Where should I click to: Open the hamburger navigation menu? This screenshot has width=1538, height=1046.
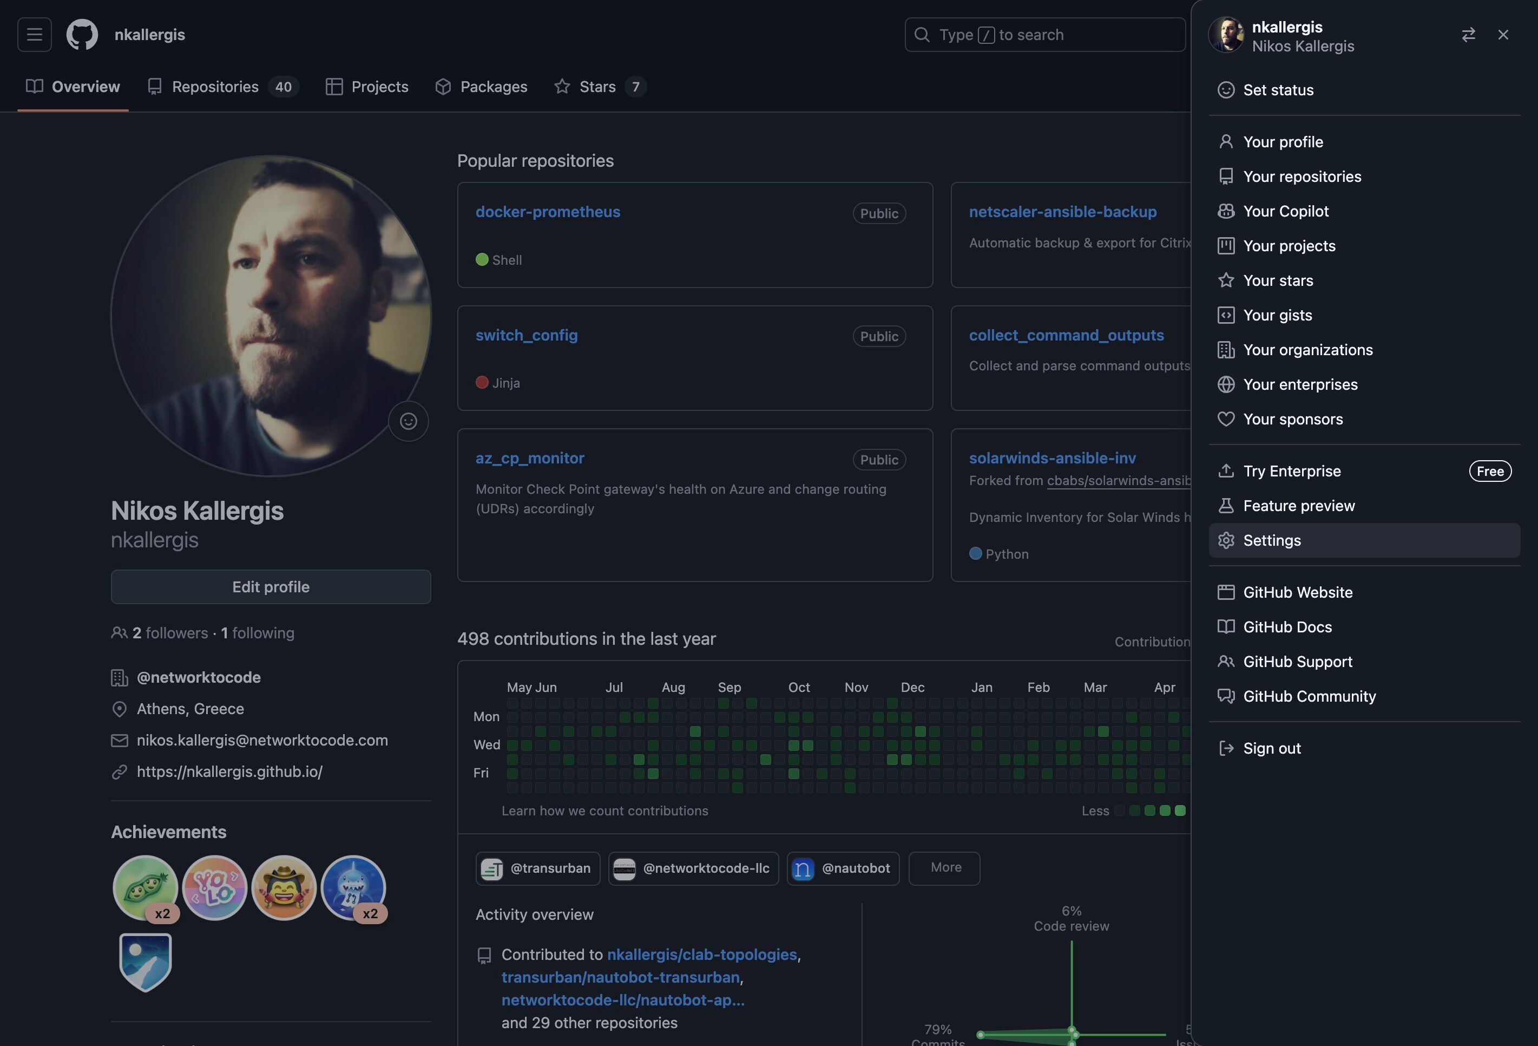point(35,35)
